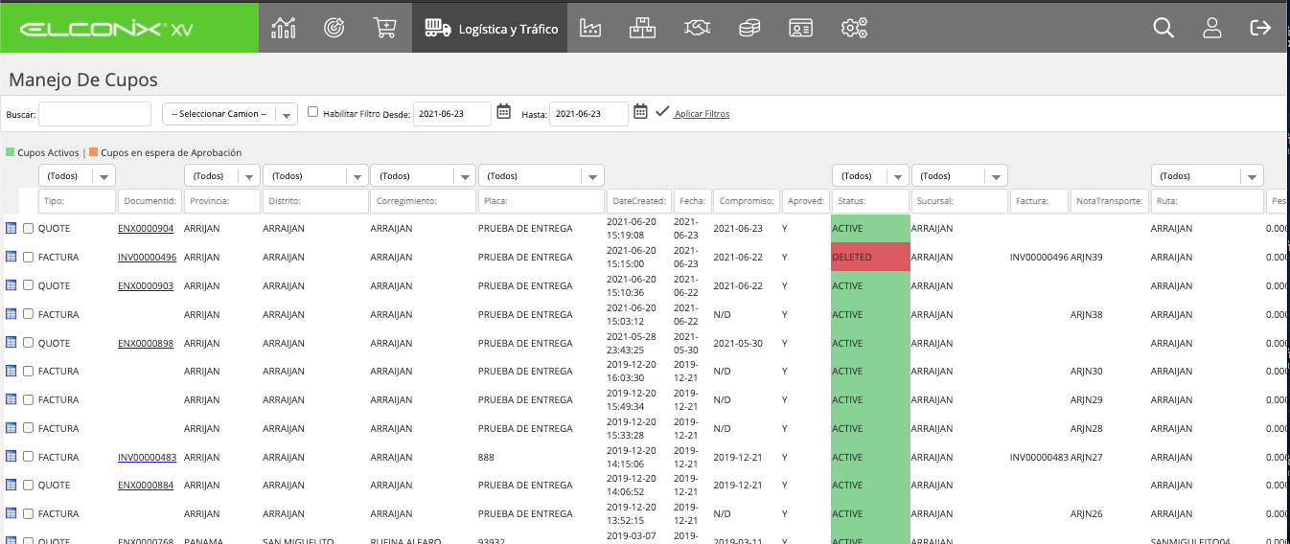Open the handshake module icon

pyautogui.click(x=697, y=28)
